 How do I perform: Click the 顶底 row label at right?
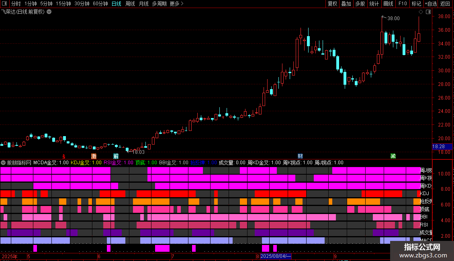[425, 209]
